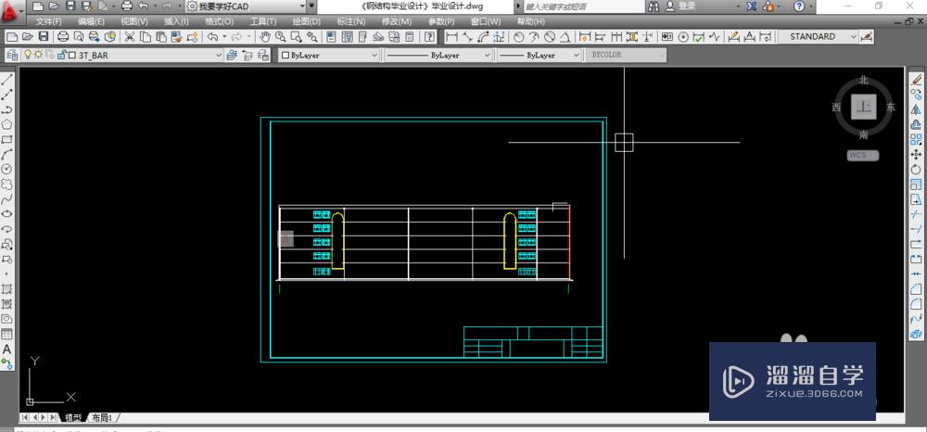Image resolution: width=927 pixels, height=432 pixels.
Task: Click the WCS button under ViewCube
Action: [862, 156]
